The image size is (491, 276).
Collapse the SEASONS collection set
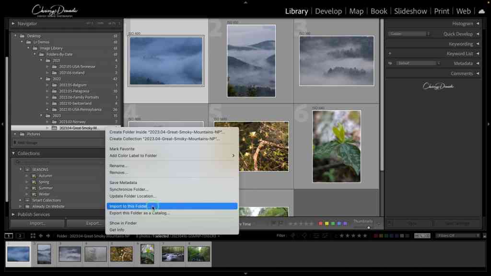[21, 170]
